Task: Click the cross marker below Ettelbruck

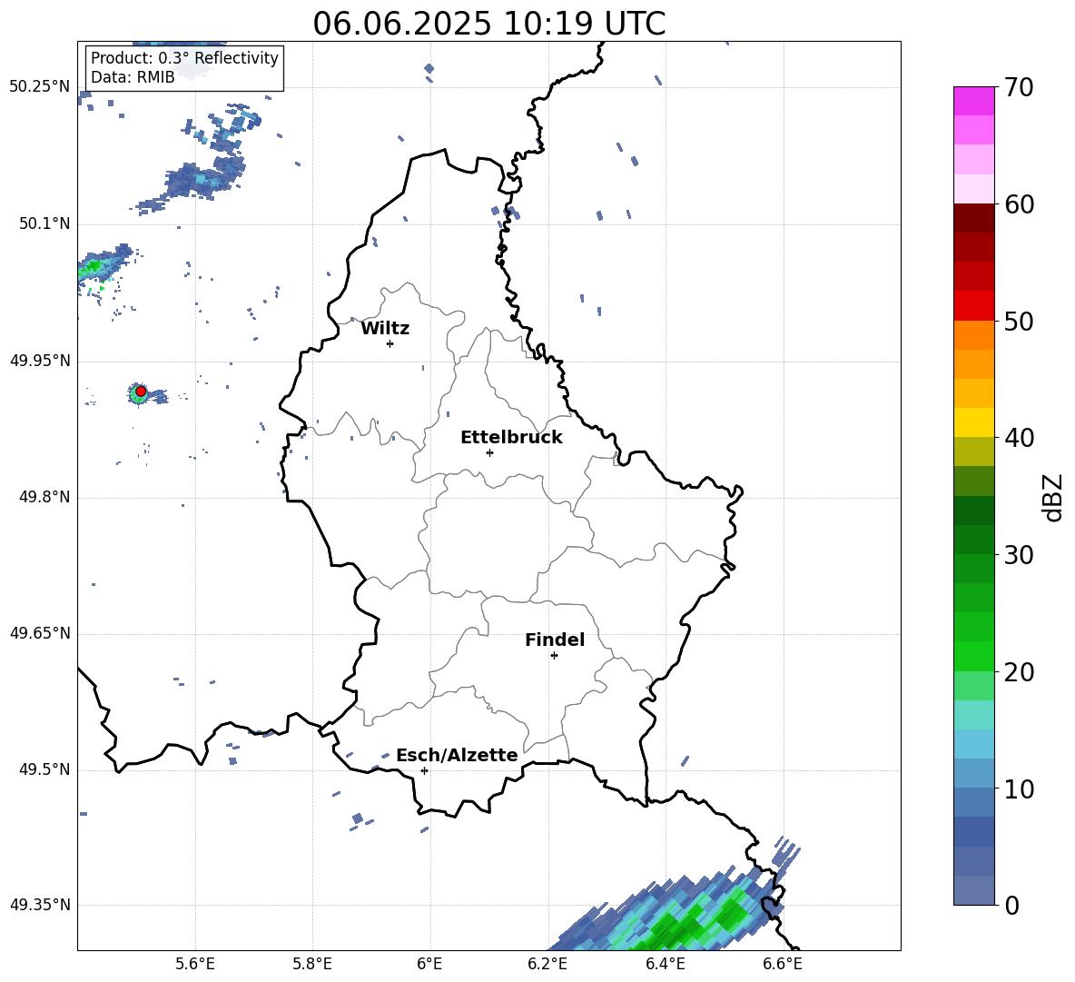Action: tap(489, 452)
